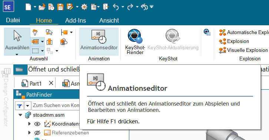Open the PathFinder filter dropdown arrow
The height and width of the screenshot is (140, 269).
click(27, 106)
